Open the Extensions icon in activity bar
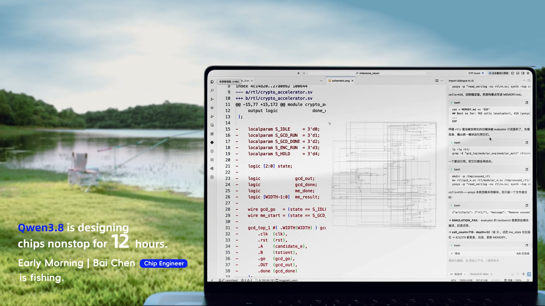This screenshot has height=306, width=545. [212, 134]
